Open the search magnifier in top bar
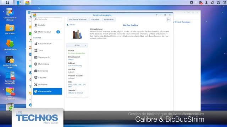Screen dimensions: 227x127 [212, 2]
